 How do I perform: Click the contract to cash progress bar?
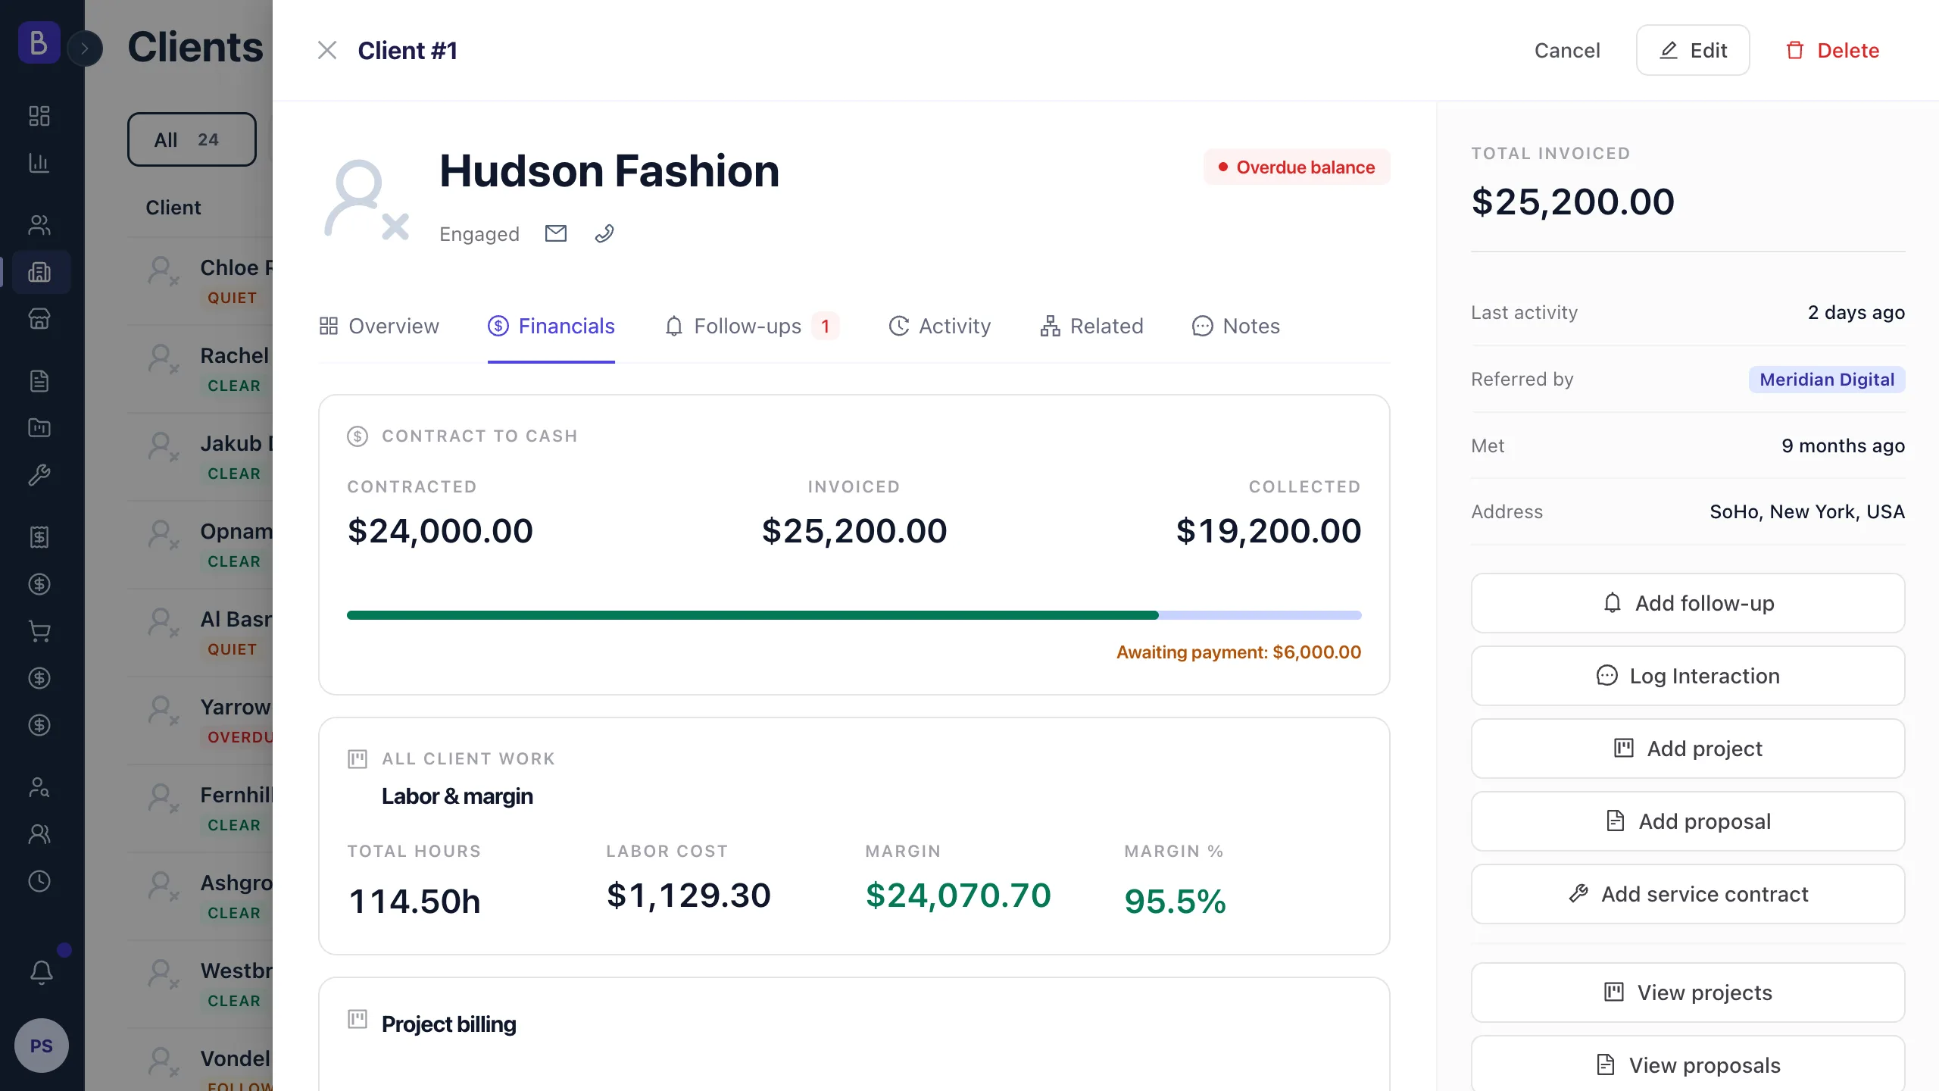[854, 615]
